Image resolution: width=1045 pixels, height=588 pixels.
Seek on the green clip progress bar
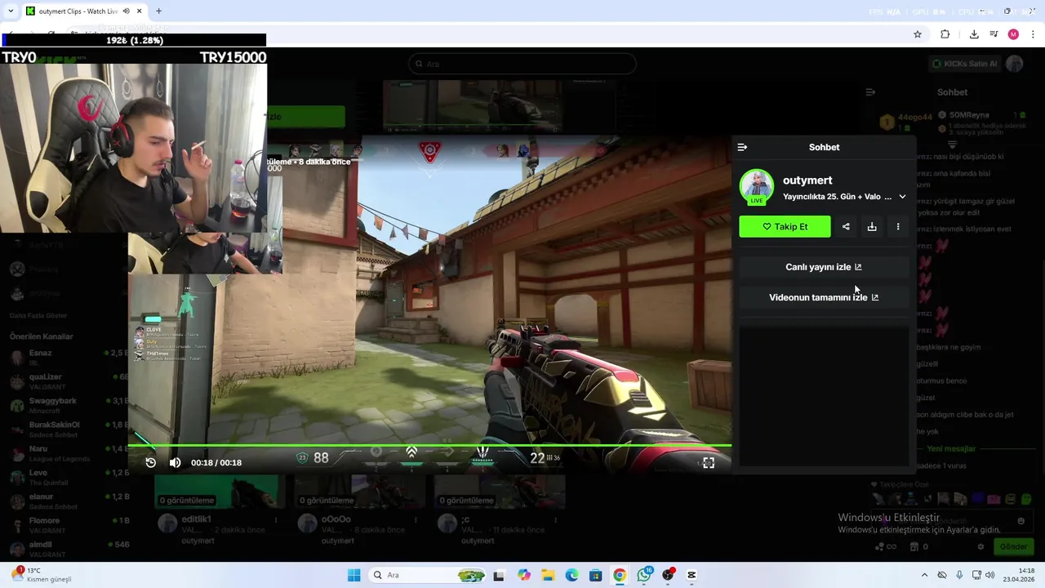point(429,446)
